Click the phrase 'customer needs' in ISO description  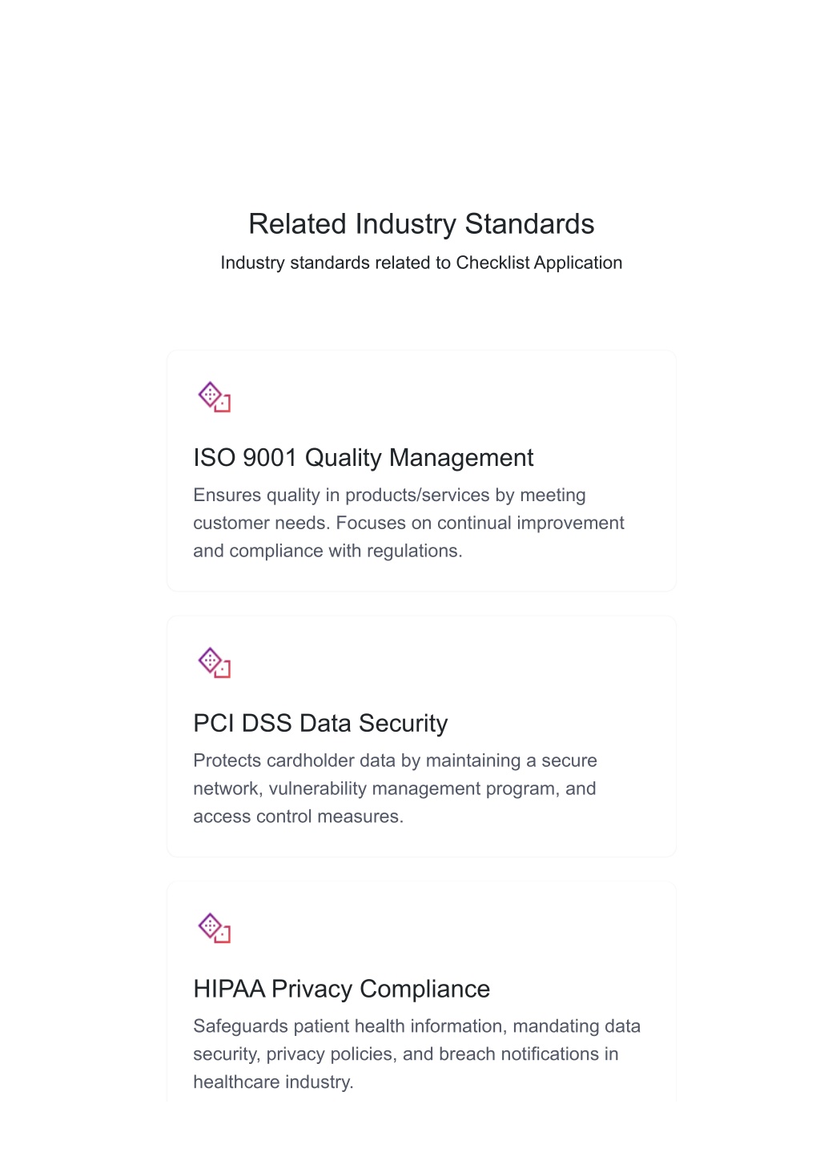260,523
